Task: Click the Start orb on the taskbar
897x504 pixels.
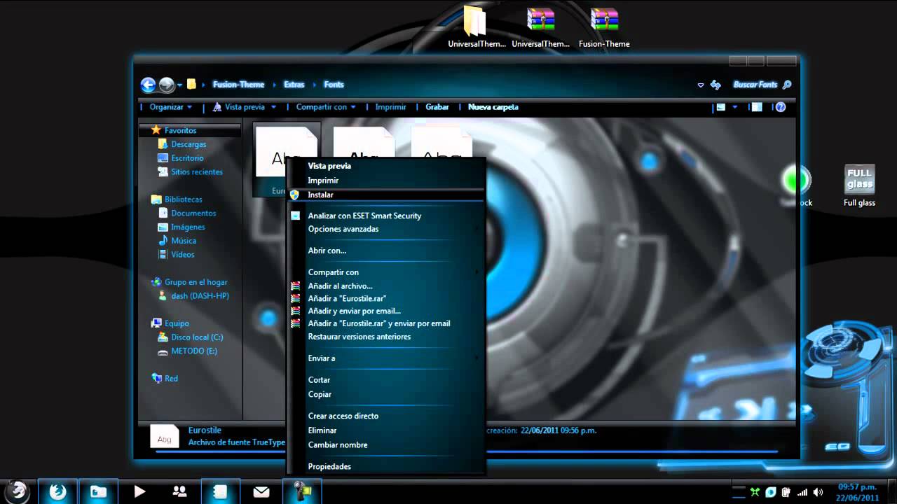Action: coord(18,491)
